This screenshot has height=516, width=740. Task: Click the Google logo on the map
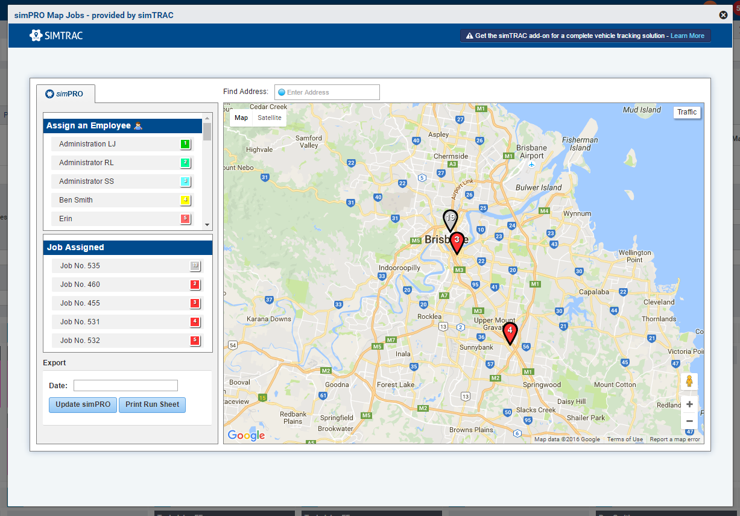tap(246, 435)
